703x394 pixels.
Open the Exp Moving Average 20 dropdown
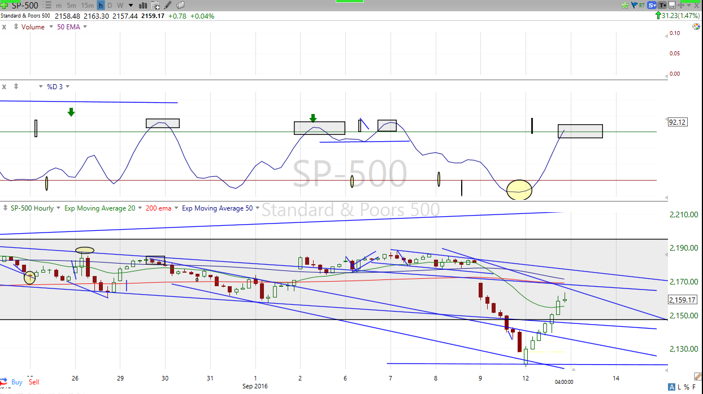[x=139, y=208]
